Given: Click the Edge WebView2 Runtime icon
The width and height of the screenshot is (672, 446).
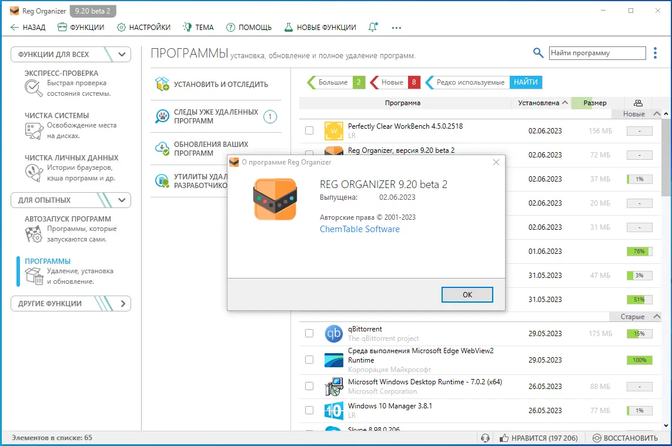Looking at the screenshot, I should click(x=334, y=360).
